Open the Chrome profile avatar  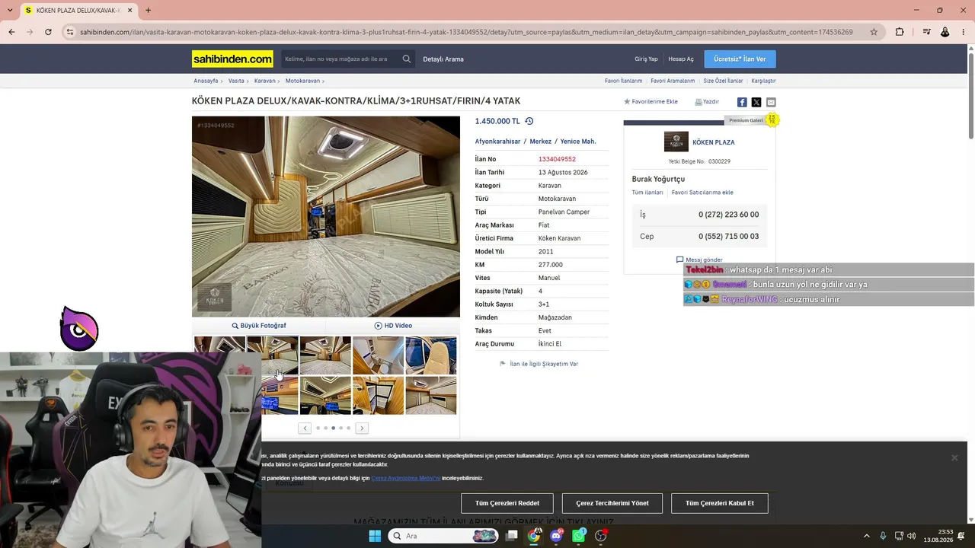(945, 32)
